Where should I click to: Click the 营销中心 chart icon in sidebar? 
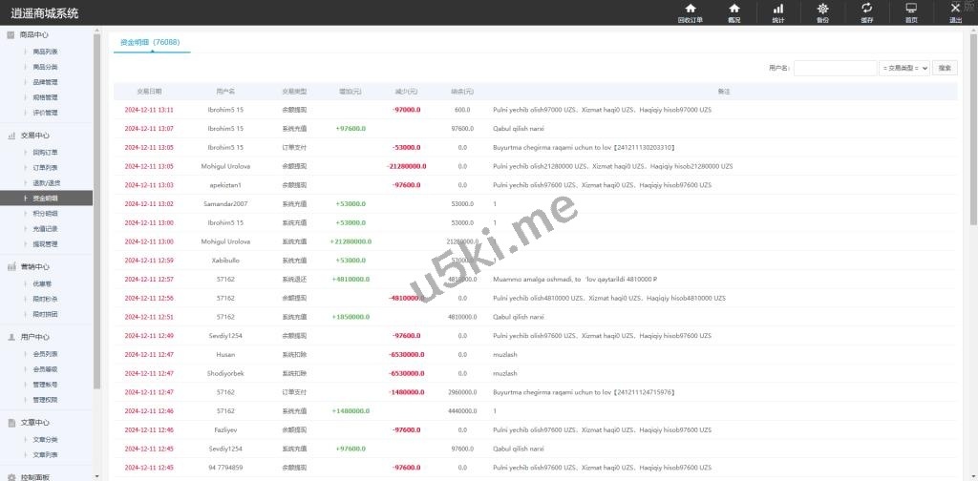[x=11, y=267]
